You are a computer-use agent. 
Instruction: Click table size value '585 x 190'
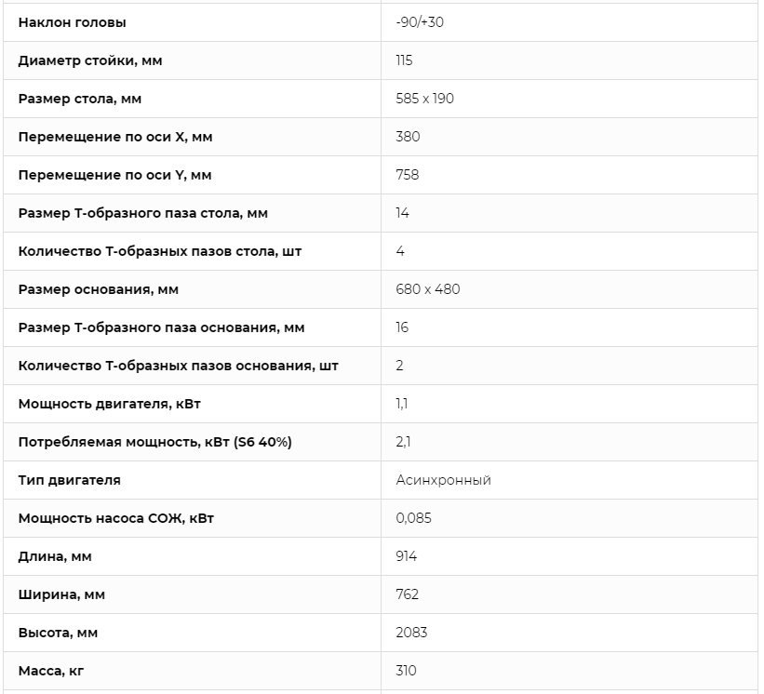tap(424, 99)
